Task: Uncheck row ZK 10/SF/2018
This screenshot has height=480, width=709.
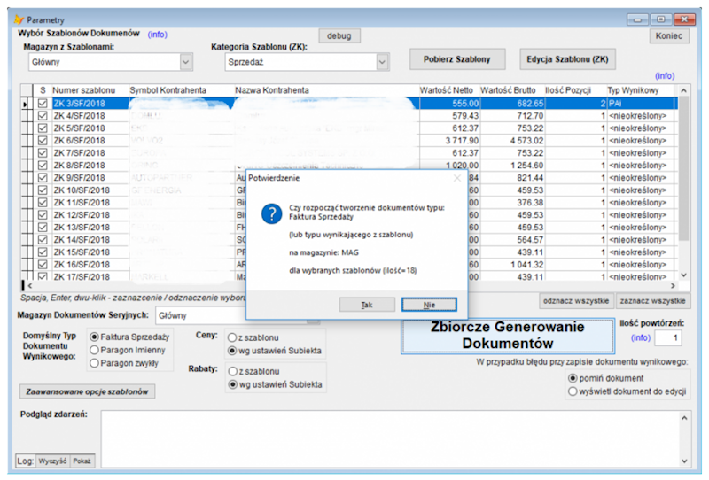Action: click(x=43, y=190)
